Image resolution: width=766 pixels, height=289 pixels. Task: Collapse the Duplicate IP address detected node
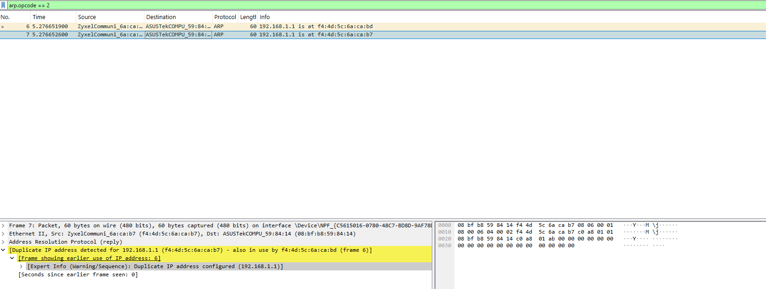point(3,250)
